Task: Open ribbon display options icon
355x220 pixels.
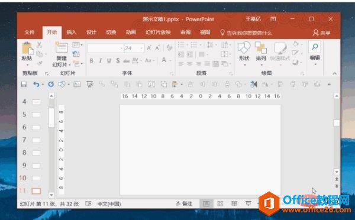Action: [x=273, y=20]
